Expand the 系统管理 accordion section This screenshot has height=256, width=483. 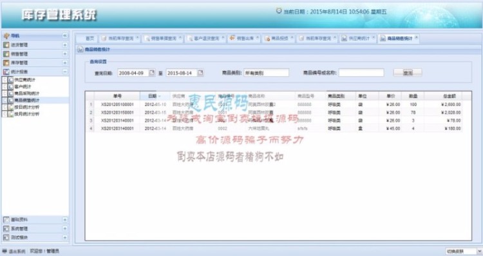coord(64,228)
